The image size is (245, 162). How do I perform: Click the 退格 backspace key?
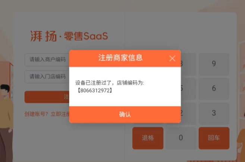148,138
